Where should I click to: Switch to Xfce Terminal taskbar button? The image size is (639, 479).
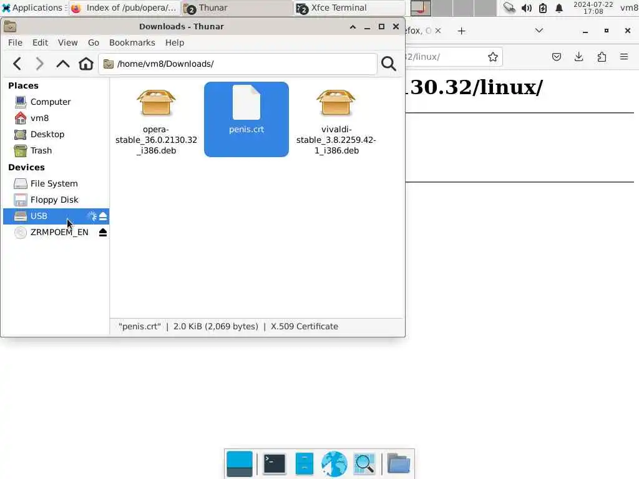coord(349,7)
